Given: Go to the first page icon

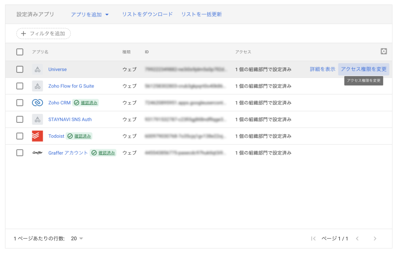Looking at the screenshot, I should [313, 239].
